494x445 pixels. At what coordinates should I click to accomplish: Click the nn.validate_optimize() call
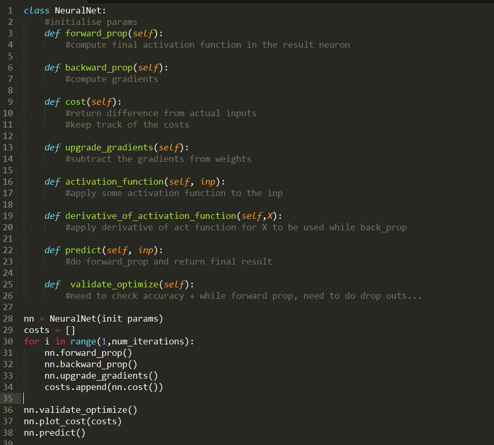pos(81,410)
